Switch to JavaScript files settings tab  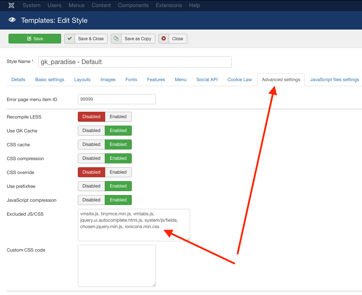click(335, 79)
